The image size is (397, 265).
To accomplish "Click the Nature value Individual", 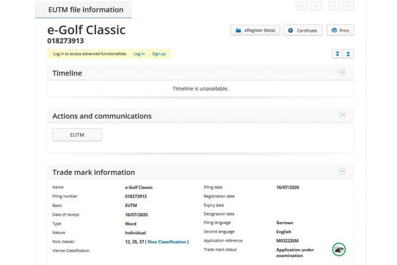I will pos(136,233).
